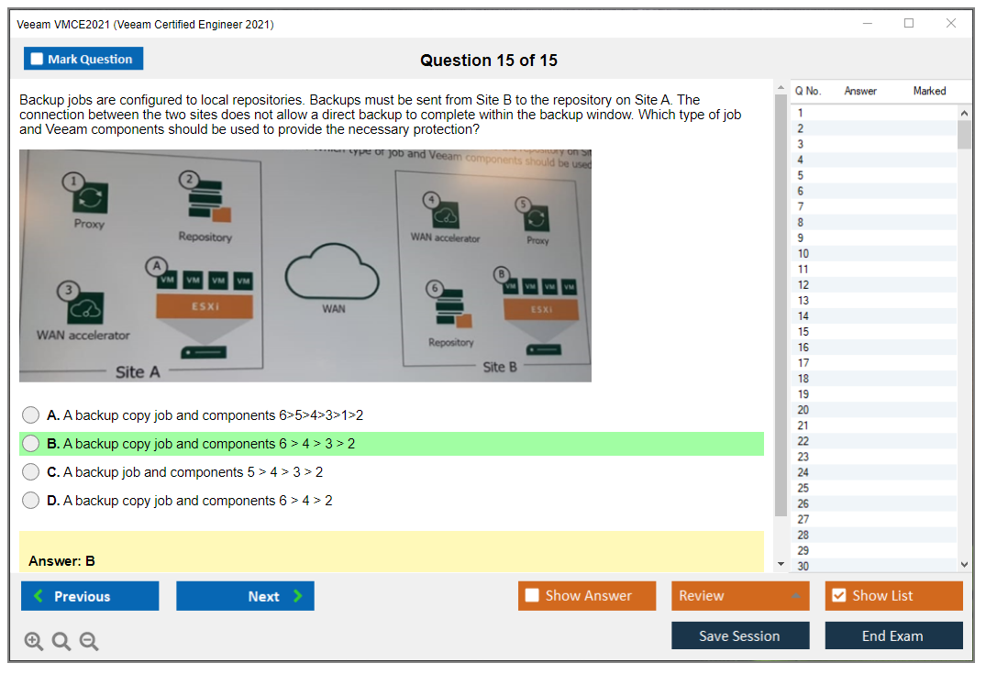Toggle the Show Answer checkbox
The height and width of the screenshot is (674, 986).
533,596
